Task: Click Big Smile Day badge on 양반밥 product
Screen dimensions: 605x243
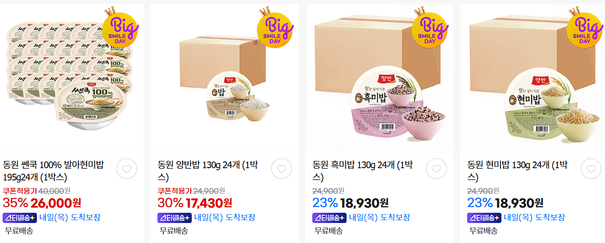Action: click(x=275, y=28)
